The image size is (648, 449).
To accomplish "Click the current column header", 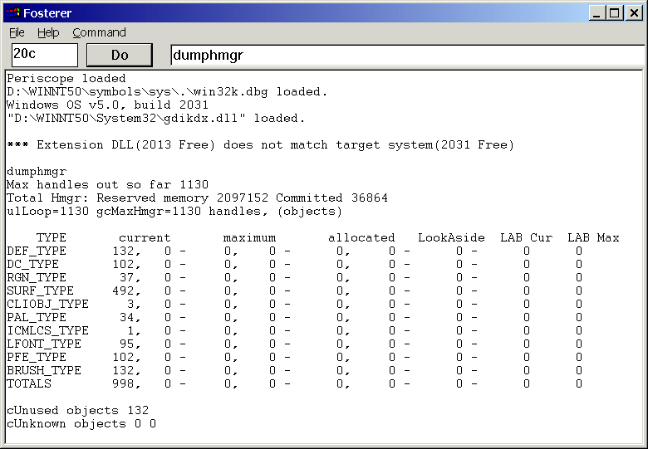I will (x=145, y=237).
